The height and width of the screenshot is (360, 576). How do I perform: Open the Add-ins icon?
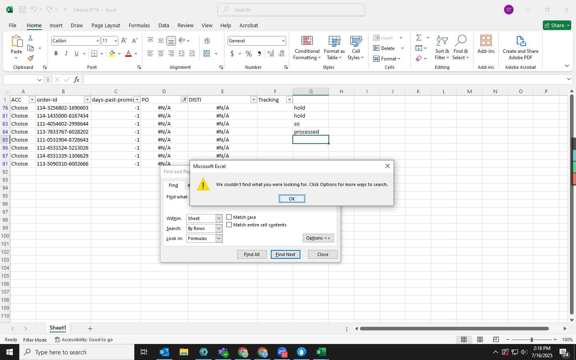click(486, 44)
